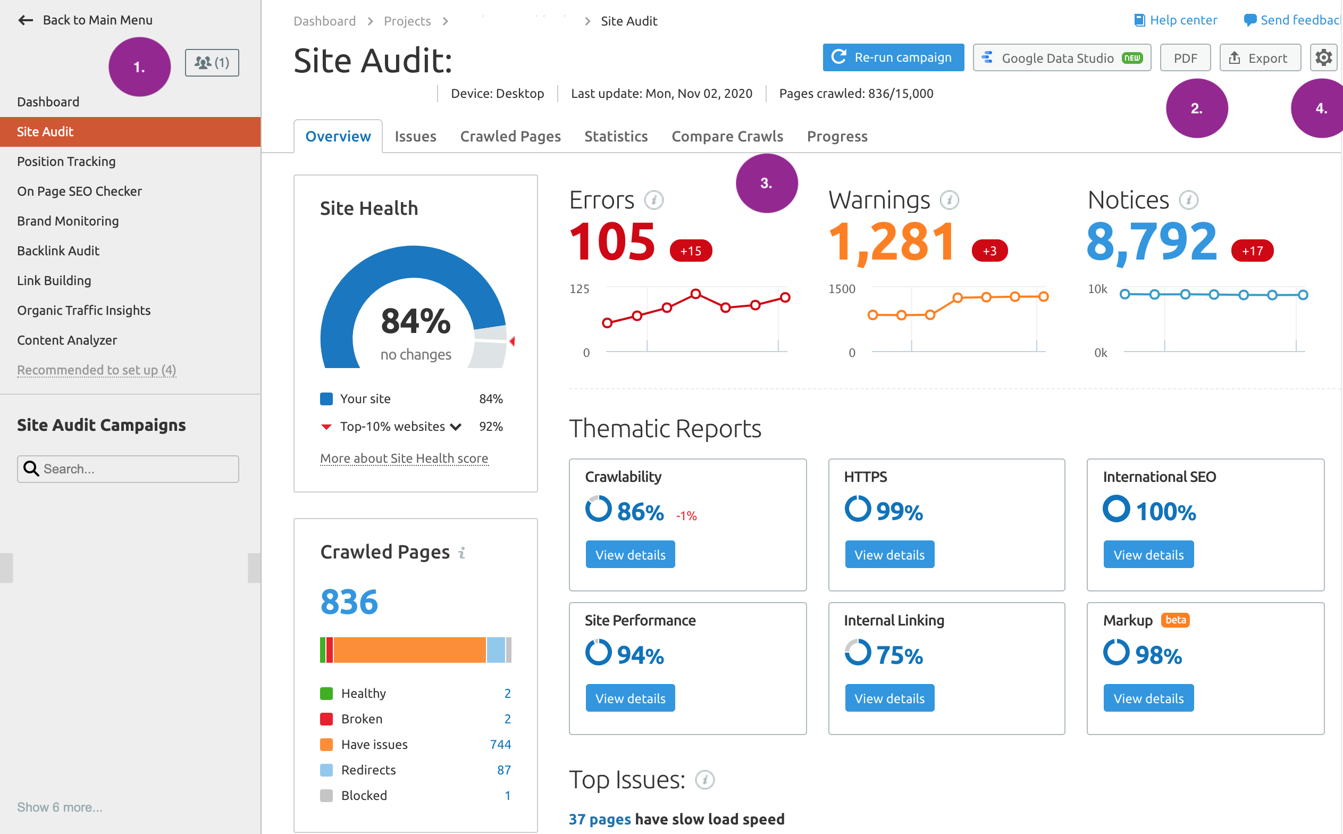This screenshot has width=1343, height=834.
Task: Click the Errors trend chart
Action: tap(696, 320)
